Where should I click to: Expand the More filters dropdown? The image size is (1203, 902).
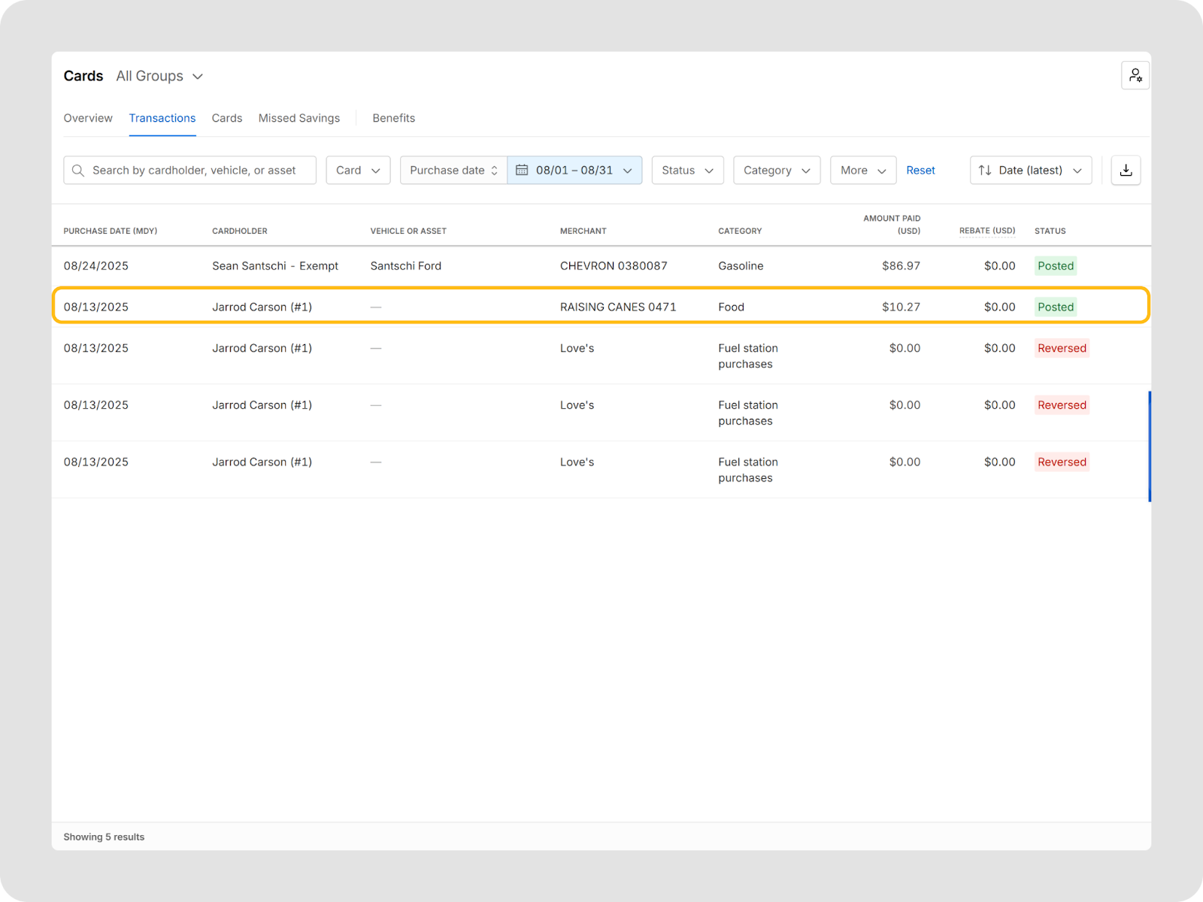(862, 171)
